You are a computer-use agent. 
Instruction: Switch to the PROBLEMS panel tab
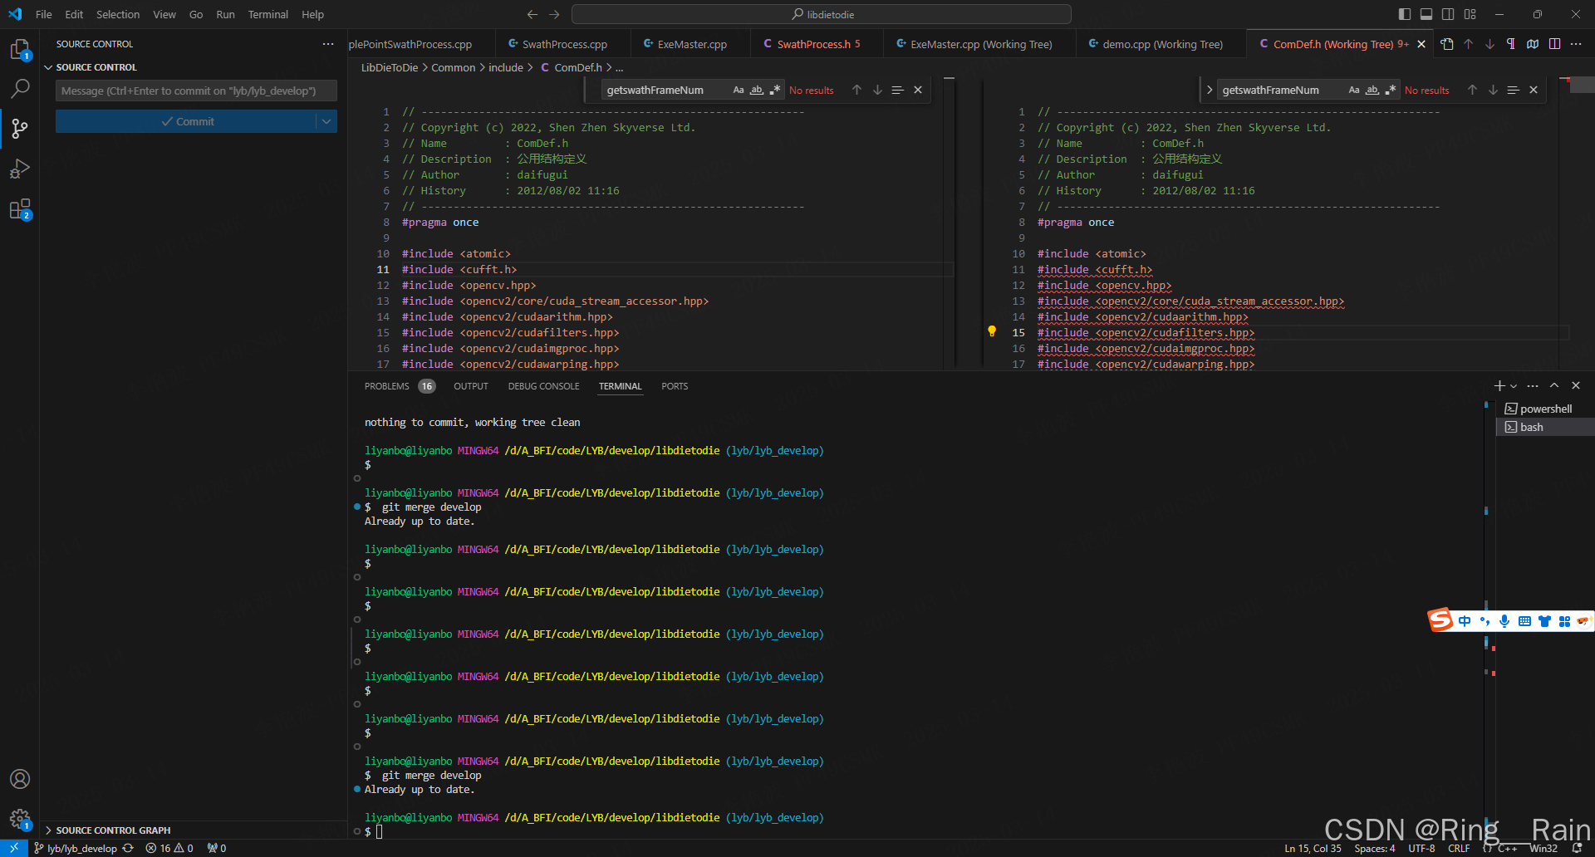(387, 385)
